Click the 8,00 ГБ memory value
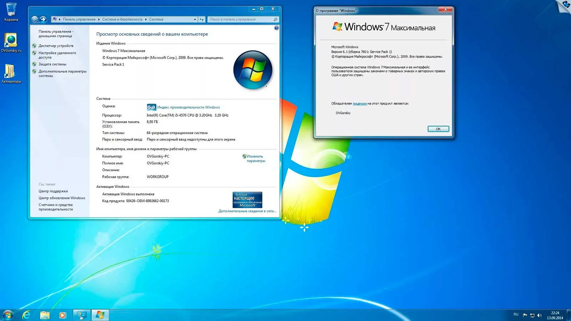This screenshot has height=321, width=571. [152, 122]
